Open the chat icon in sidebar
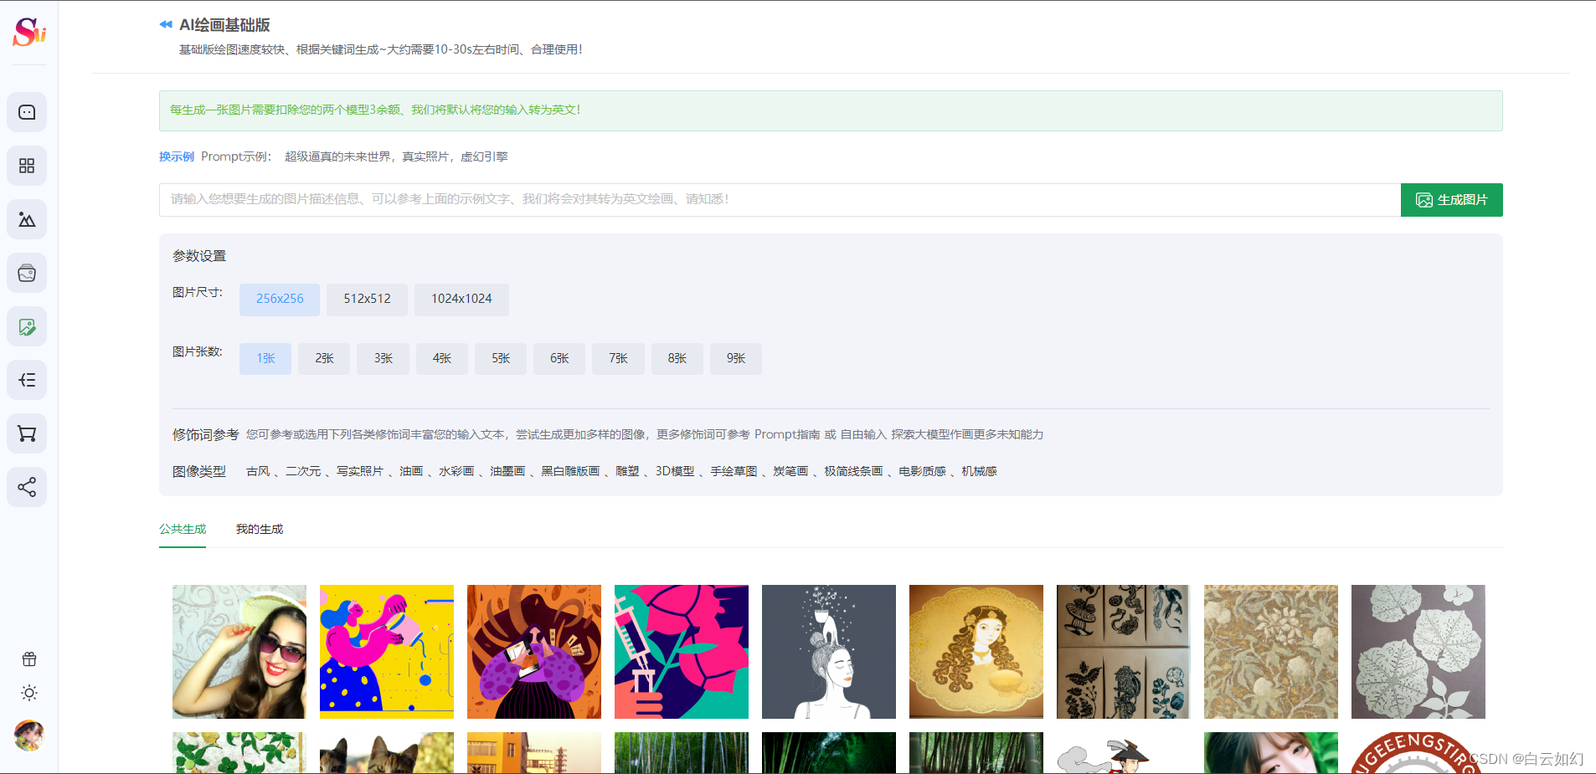Image resolution: width=1596 pixels, height=774 pixels. click(x=27, y=112)
